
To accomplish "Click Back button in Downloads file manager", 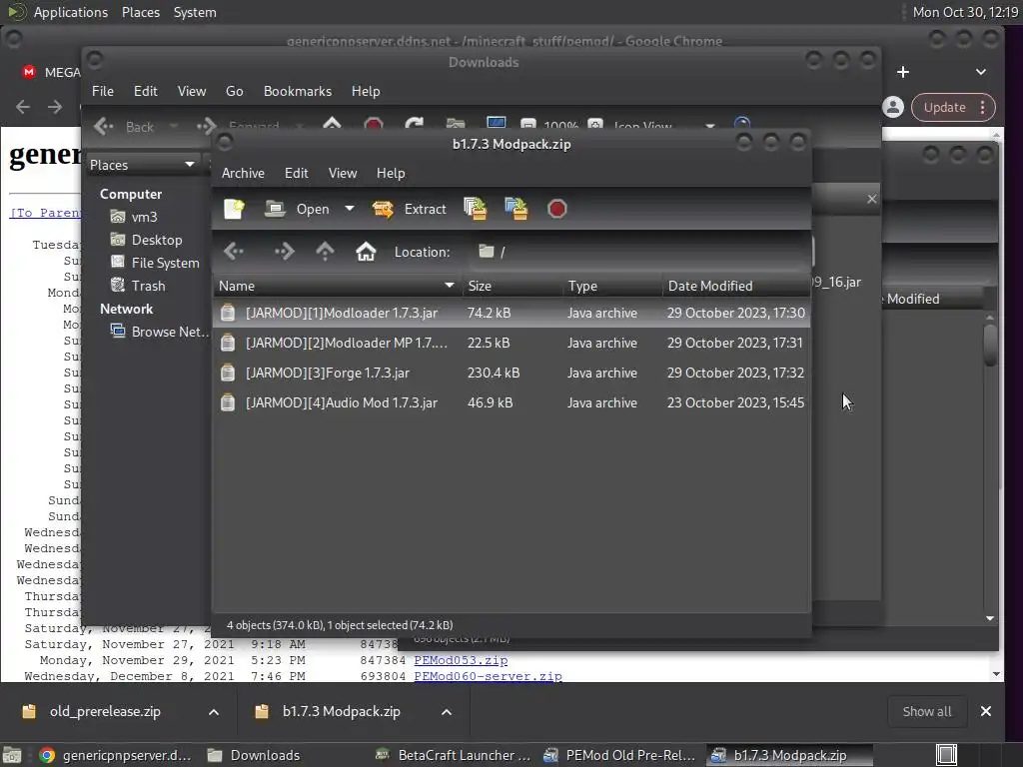I will tap(124, 127).
